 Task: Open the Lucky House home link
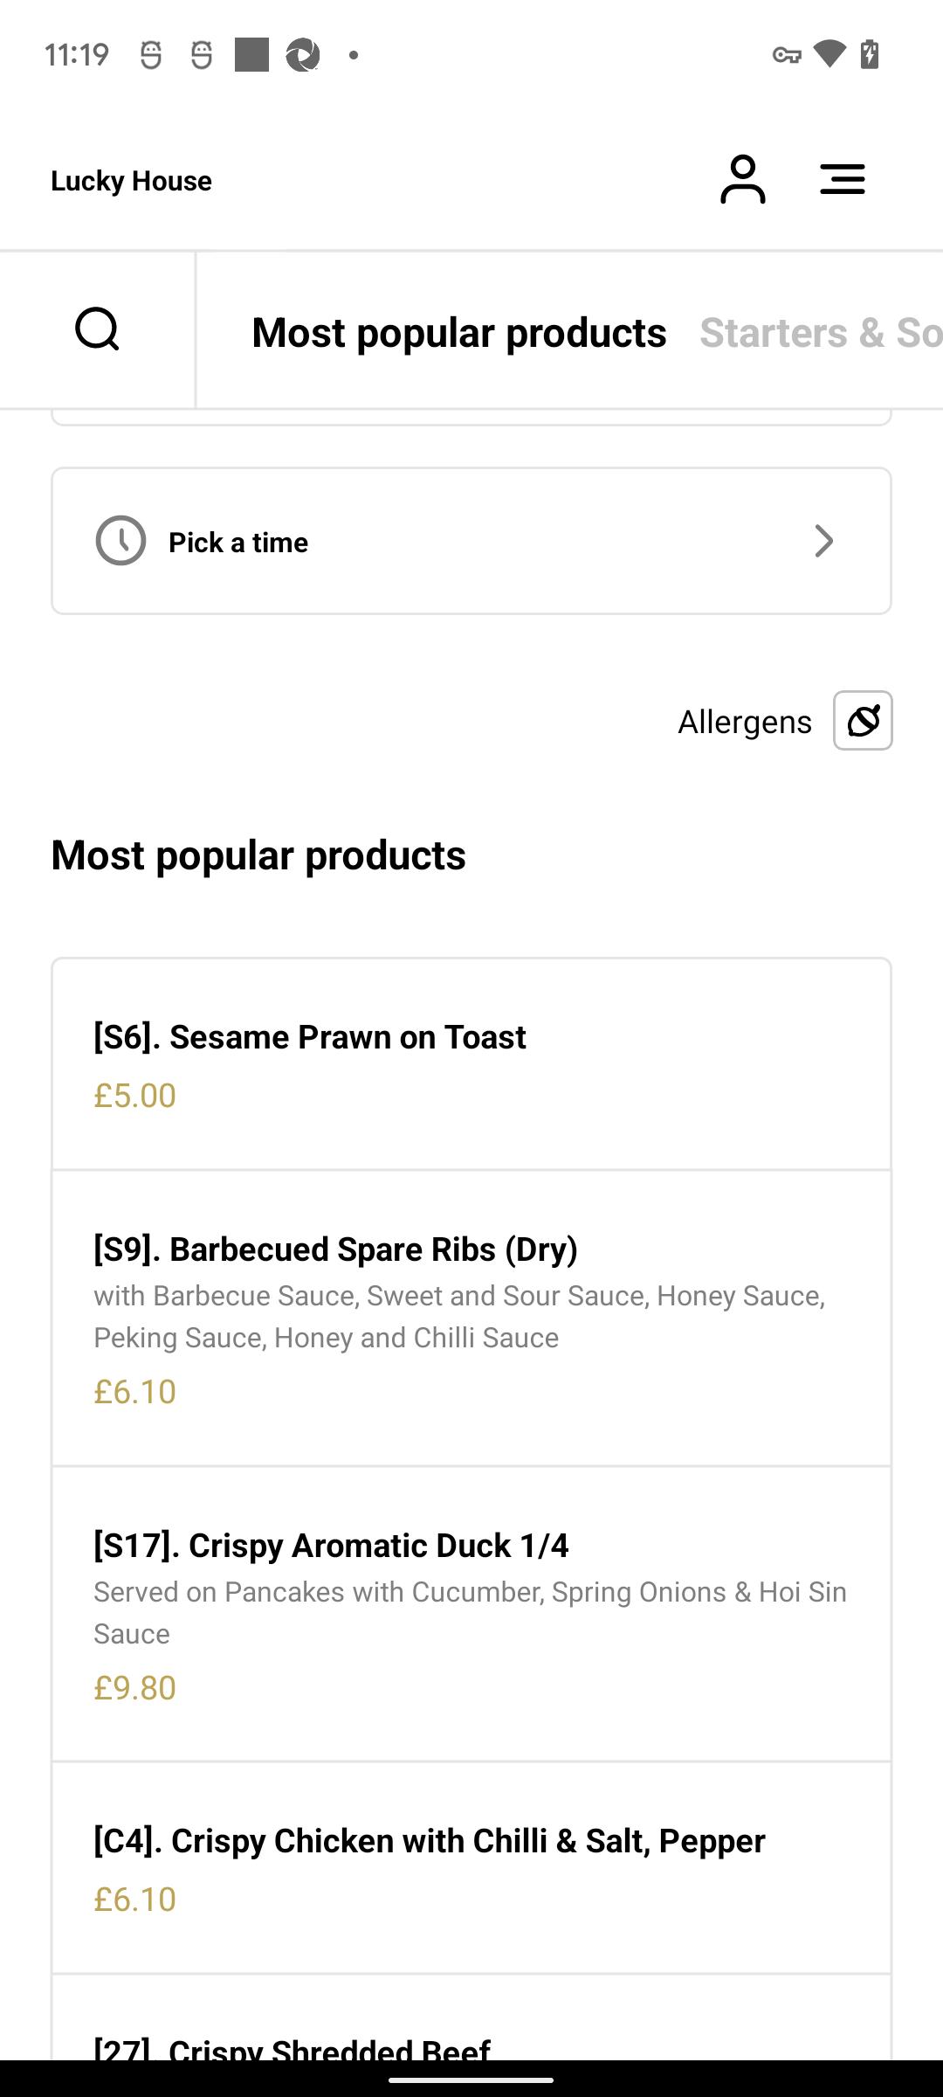[131, 181]
